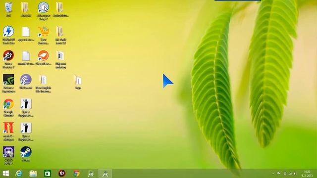Open Chrome from the taskbar

(x=76, y=174)
